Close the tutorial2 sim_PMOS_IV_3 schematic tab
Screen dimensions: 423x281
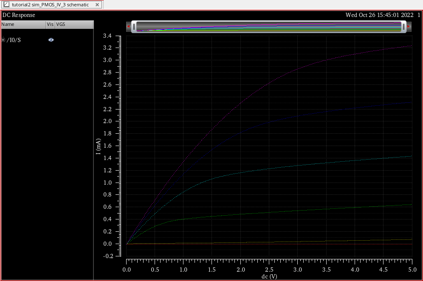97,5
